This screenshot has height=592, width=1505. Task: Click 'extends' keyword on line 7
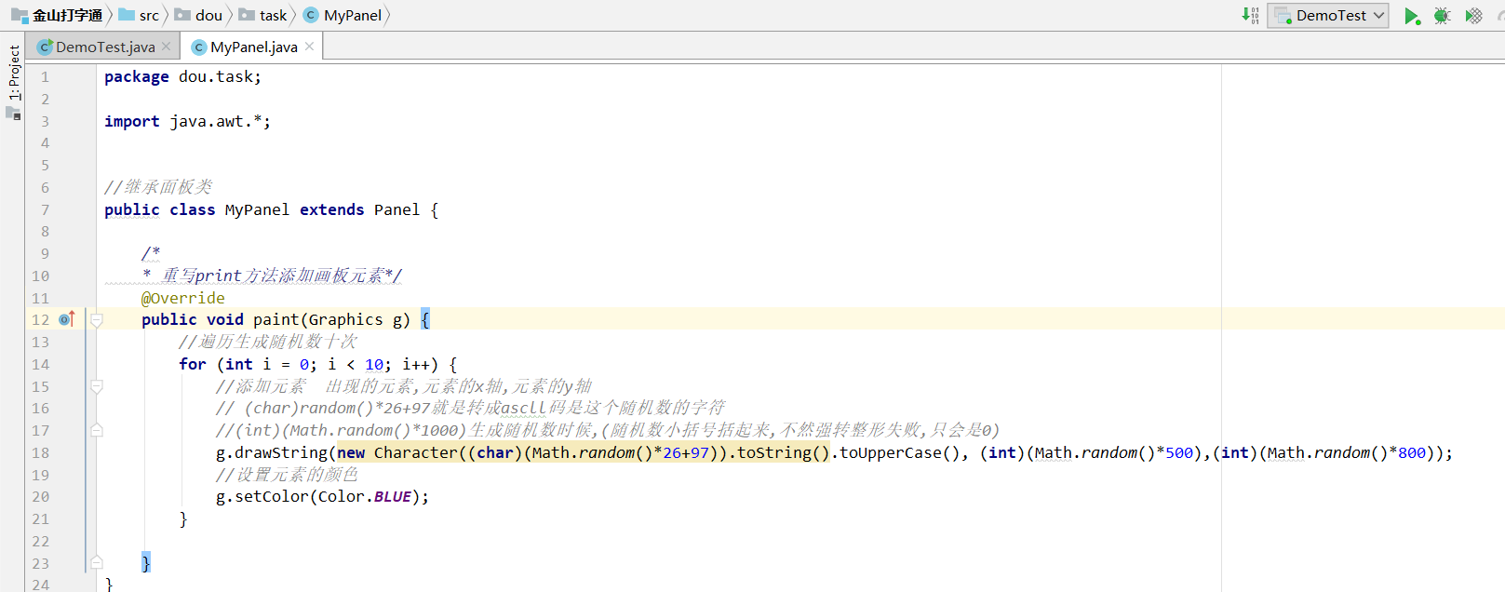point(331,210)
